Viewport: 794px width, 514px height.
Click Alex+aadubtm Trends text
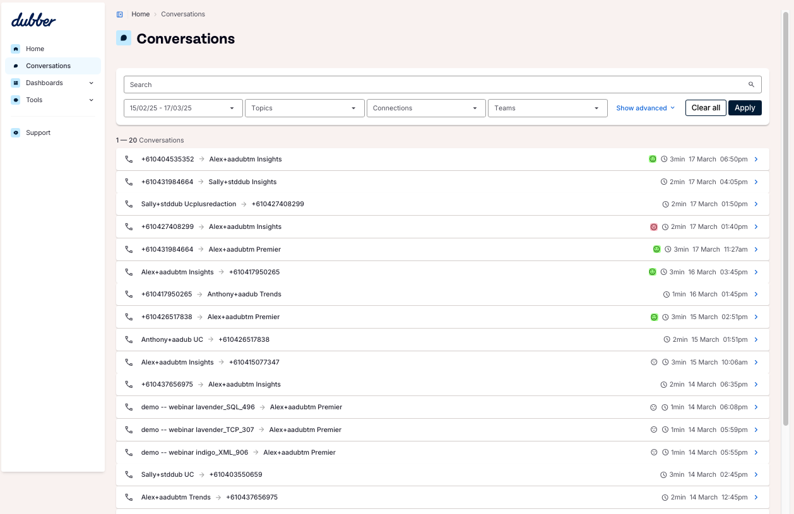(176, 497)
